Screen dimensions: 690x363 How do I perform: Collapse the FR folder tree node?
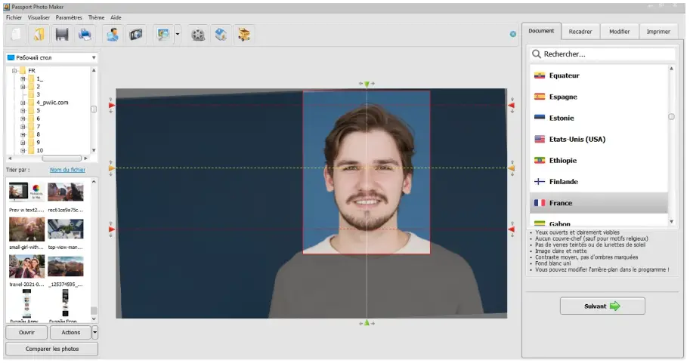coord(14,70)
